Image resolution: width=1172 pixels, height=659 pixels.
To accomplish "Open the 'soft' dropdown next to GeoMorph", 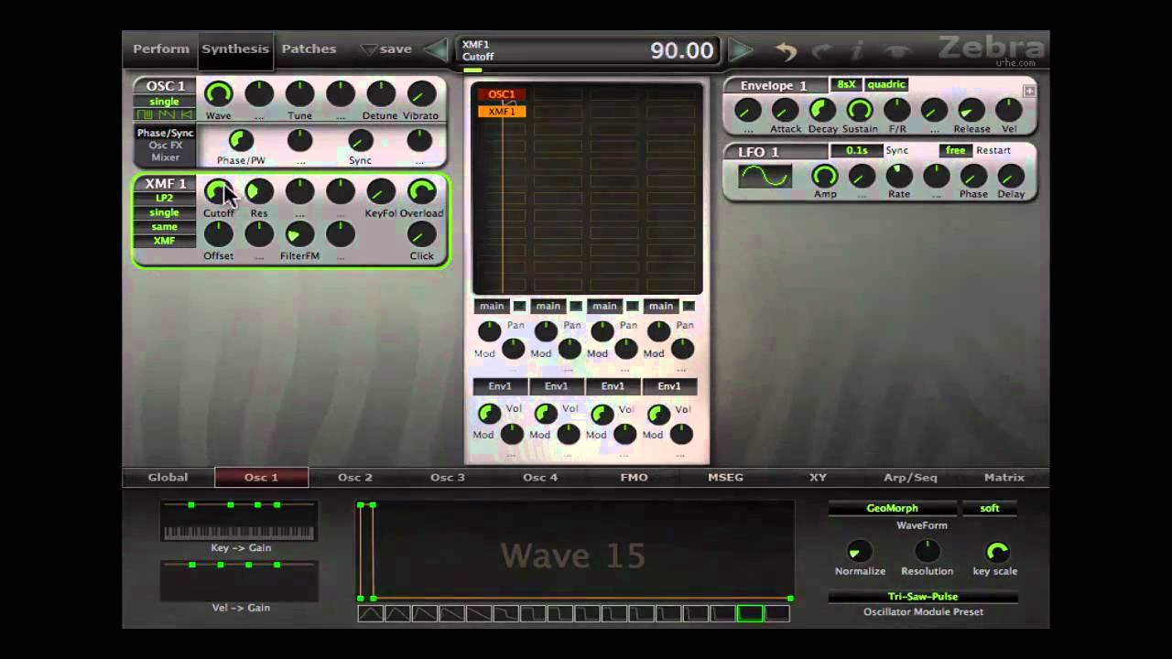I will [x=990, y=508].
